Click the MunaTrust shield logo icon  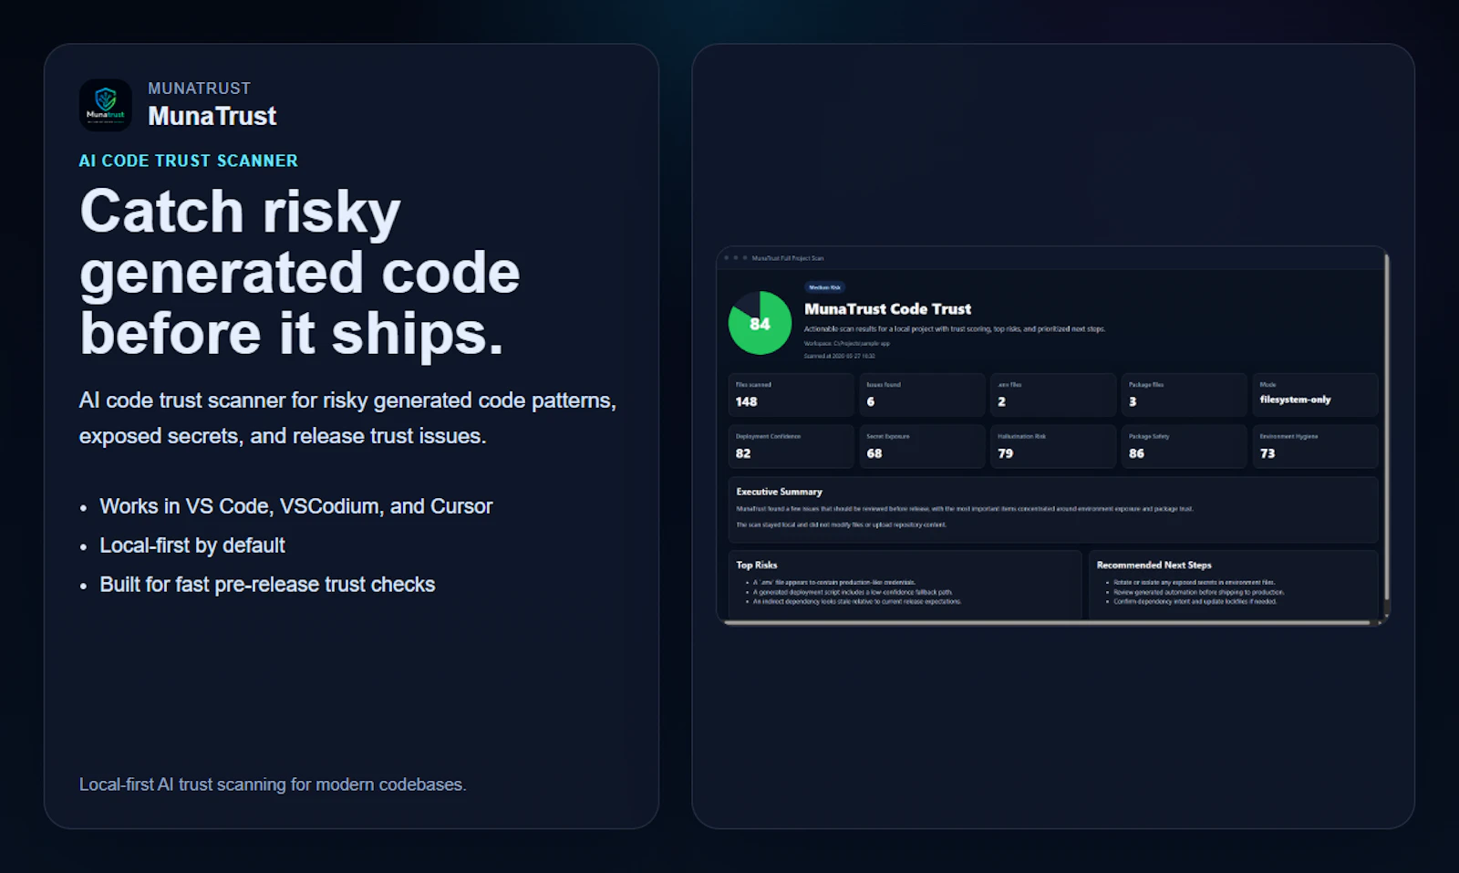point(106,106)
